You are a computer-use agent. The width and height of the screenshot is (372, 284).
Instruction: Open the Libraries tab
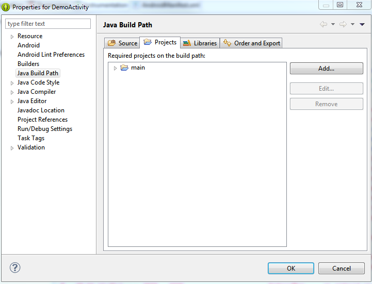(200, 43)
